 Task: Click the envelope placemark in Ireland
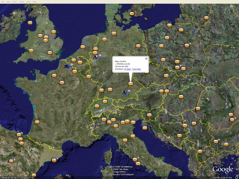(x=30, y=23)
